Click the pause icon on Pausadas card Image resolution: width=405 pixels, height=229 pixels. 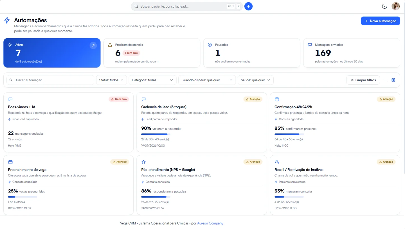coord(210,45)
